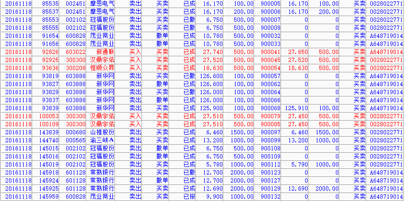Click fill price 5.790
This screenshot has height=201, width=404.
299,165
